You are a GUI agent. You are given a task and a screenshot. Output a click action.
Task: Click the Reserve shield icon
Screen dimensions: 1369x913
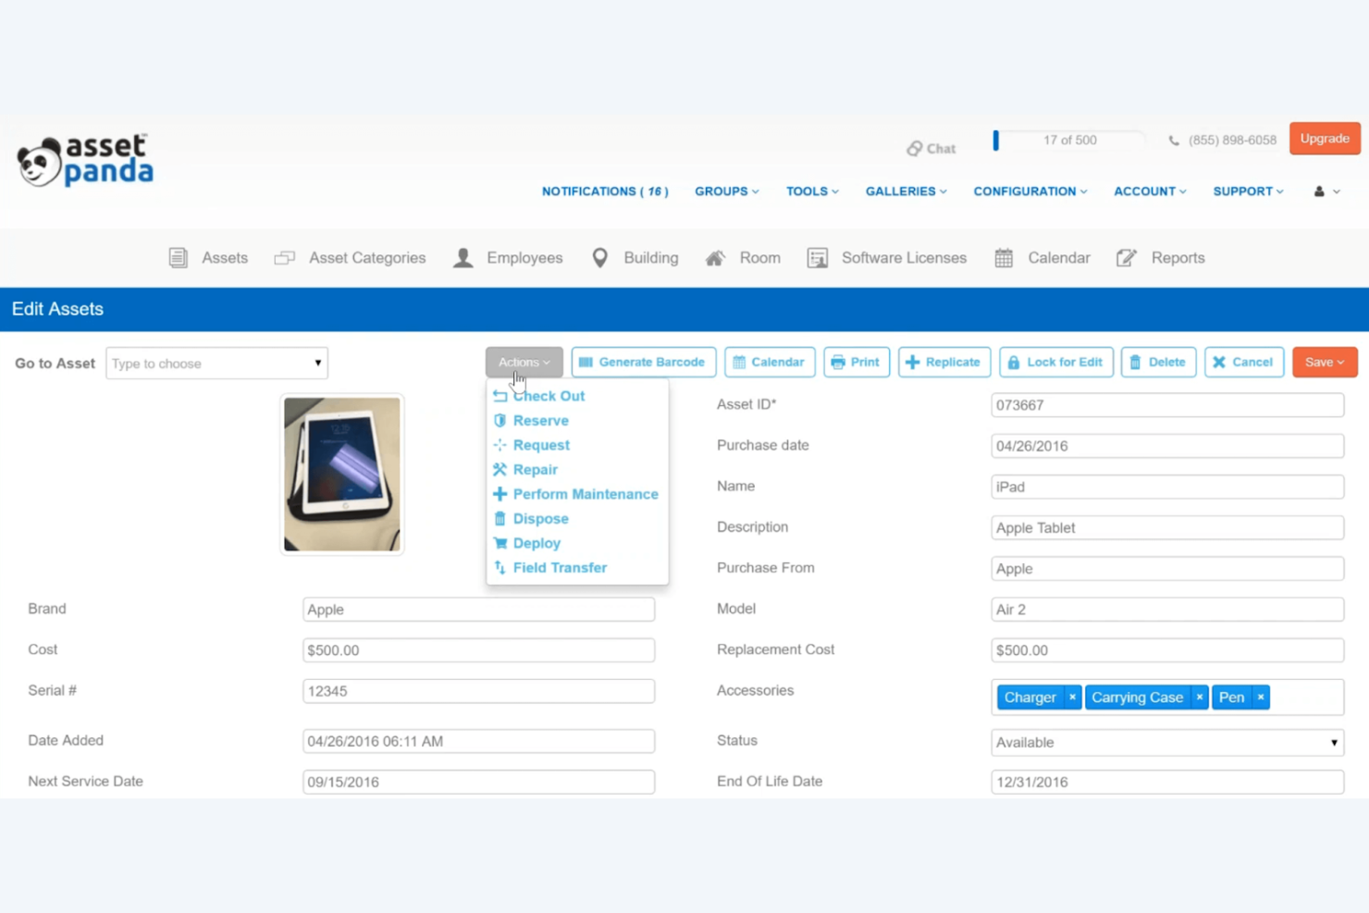pyautogui.click(x=500, y=421)
